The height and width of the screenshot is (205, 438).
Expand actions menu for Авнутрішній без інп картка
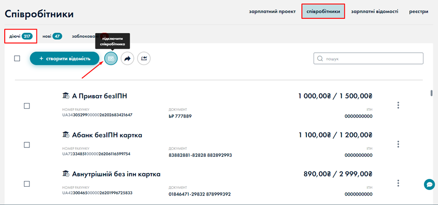tap(398, 183)
